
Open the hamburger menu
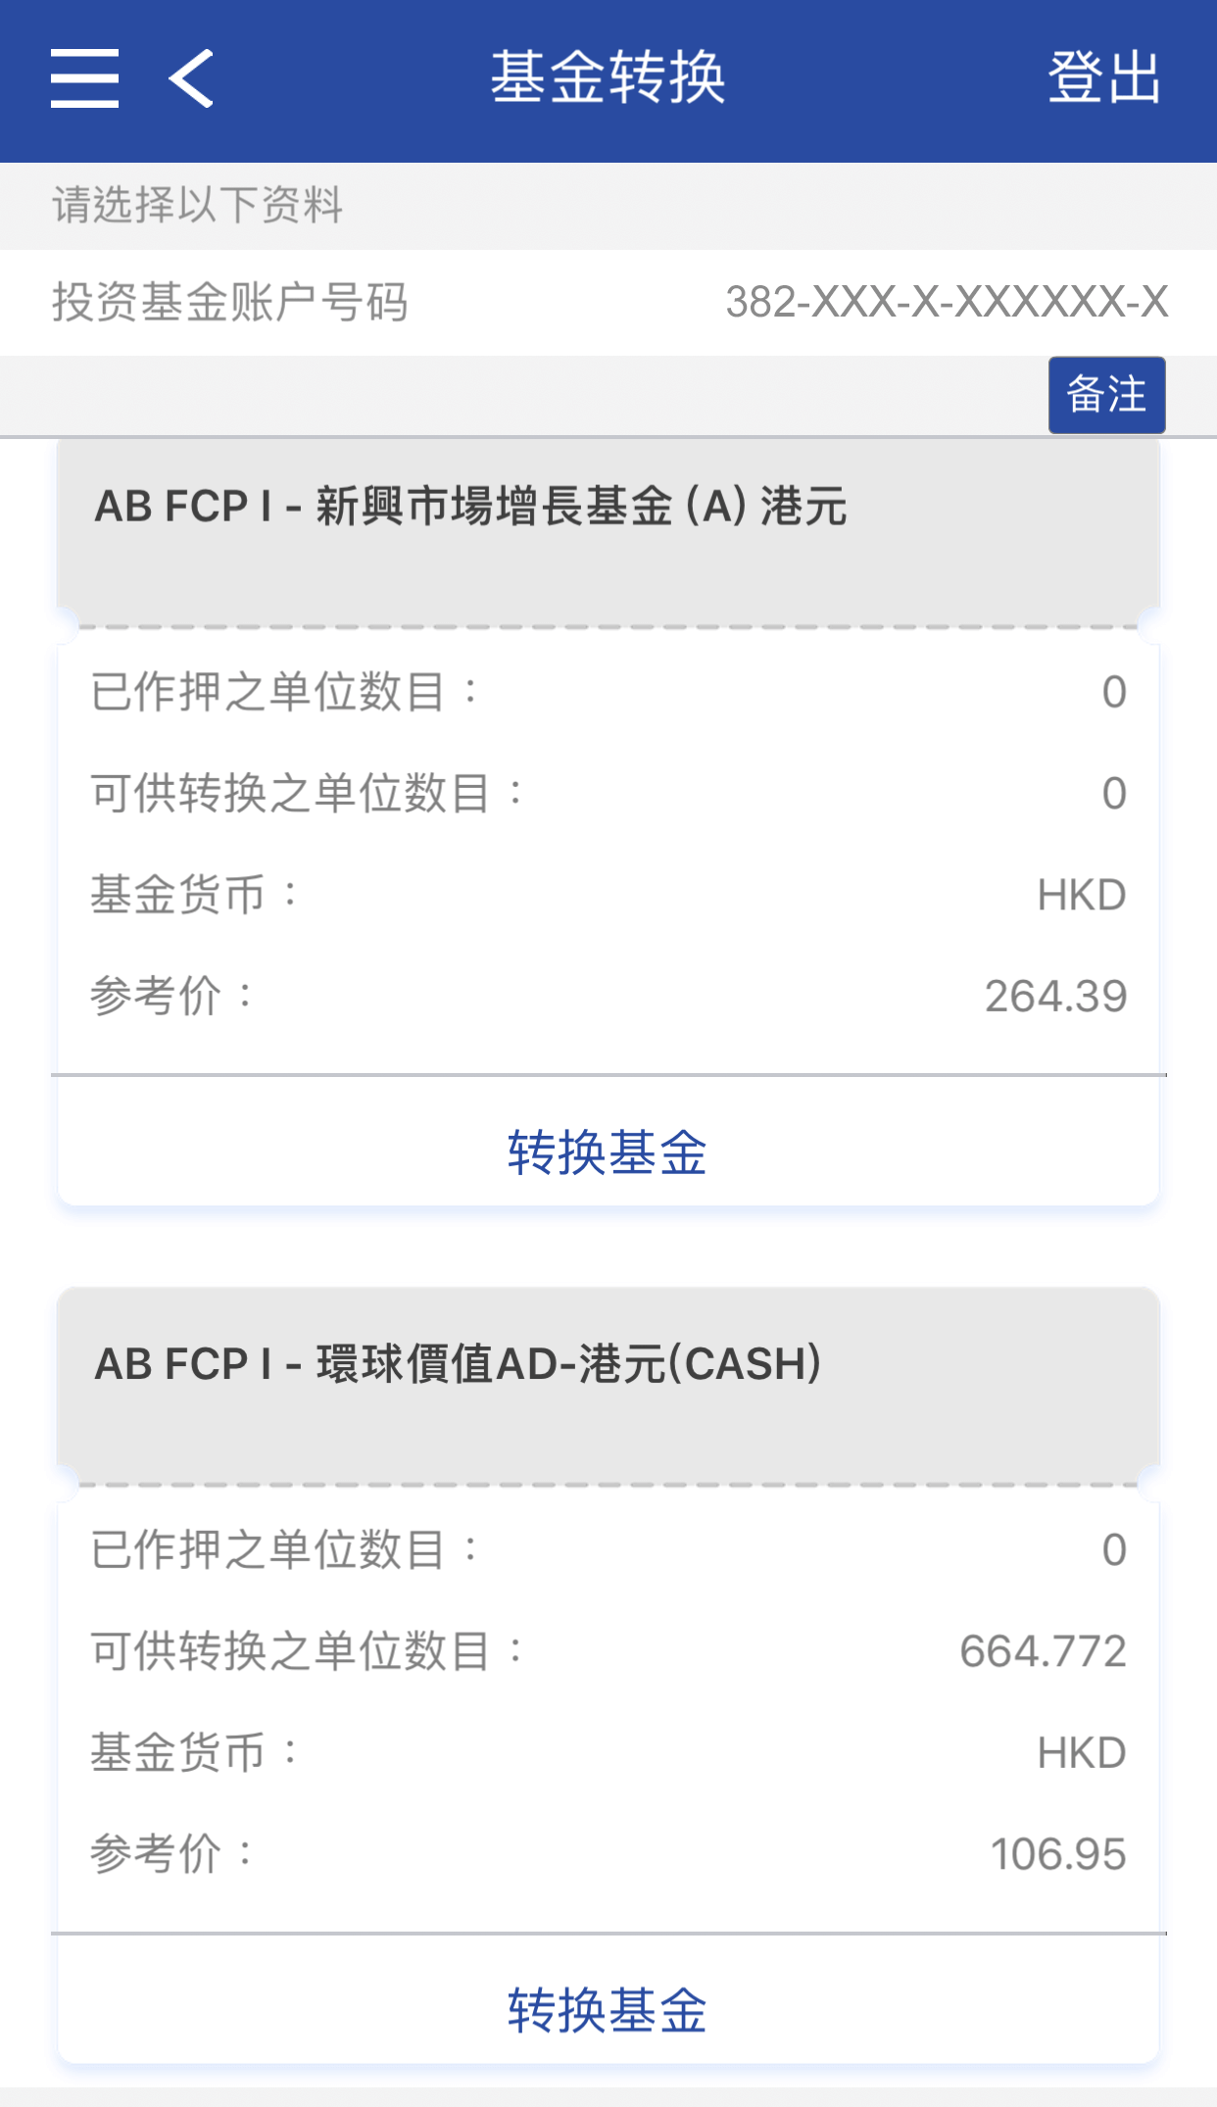pos(85,78)
